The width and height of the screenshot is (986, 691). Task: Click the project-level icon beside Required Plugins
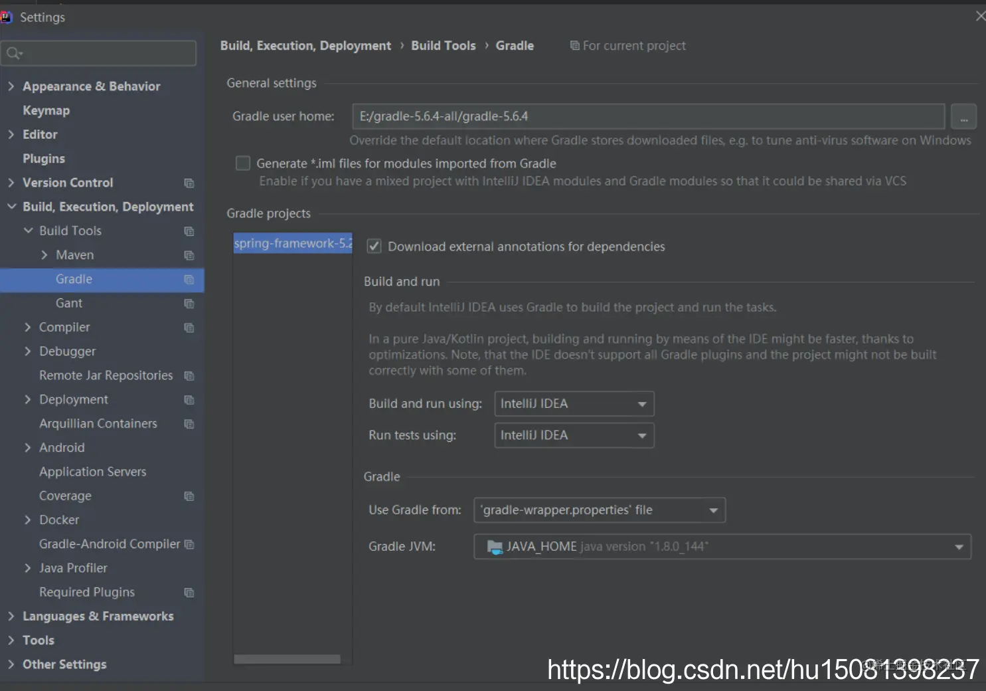[x=189, y=593]
